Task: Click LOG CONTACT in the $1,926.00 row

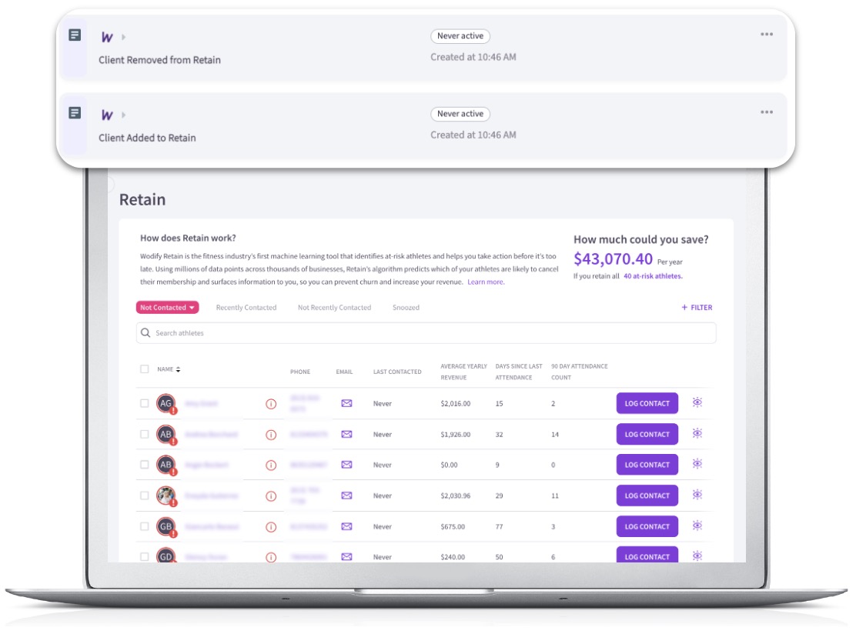Action: pyautogui.click(x=647, y=434)
